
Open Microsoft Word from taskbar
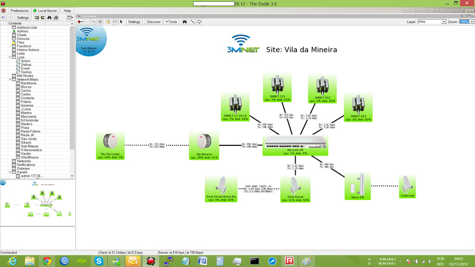point(202,261)
